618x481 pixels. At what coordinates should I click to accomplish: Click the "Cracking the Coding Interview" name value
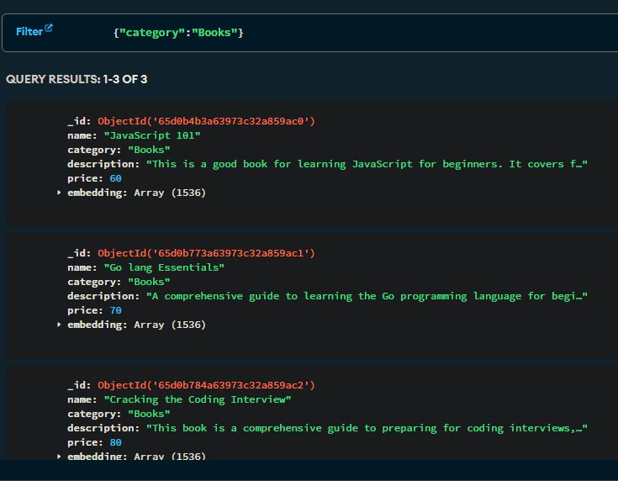(197, 399)
